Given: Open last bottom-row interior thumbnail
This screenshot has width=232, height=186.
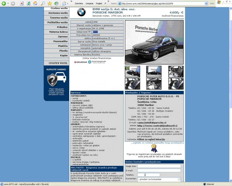Looking at the screenshot, I should (x=176, y=84).
